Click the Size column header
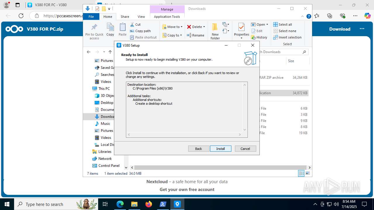374x210 pixels. pyautogui.click(x=297, y=61)
